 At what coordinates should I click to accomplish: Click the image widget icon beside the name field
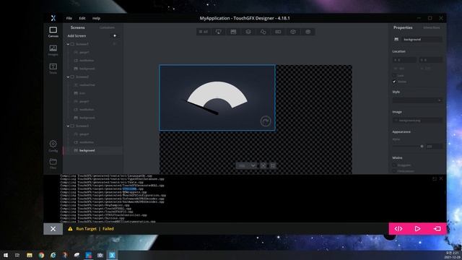(396, 39)
